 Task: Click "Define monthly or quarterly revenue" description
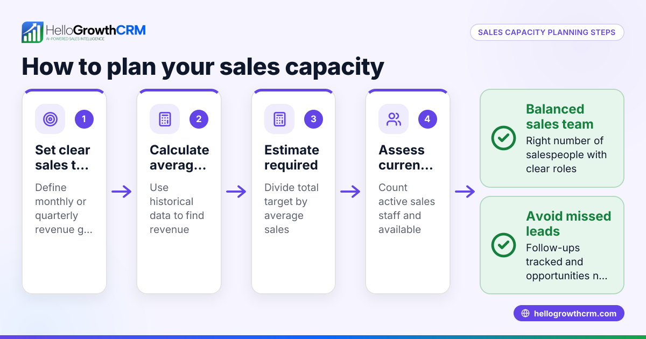[64, 209]
